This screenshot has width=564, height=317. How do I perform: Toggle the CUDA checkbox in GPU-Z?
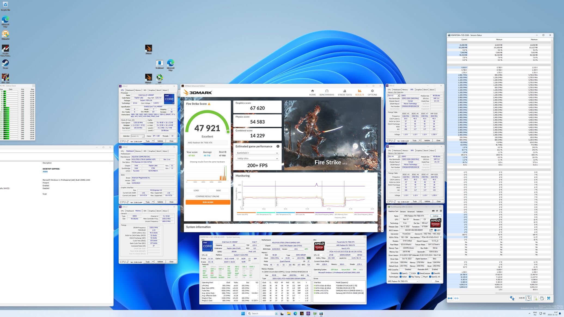tap(410, 273)
